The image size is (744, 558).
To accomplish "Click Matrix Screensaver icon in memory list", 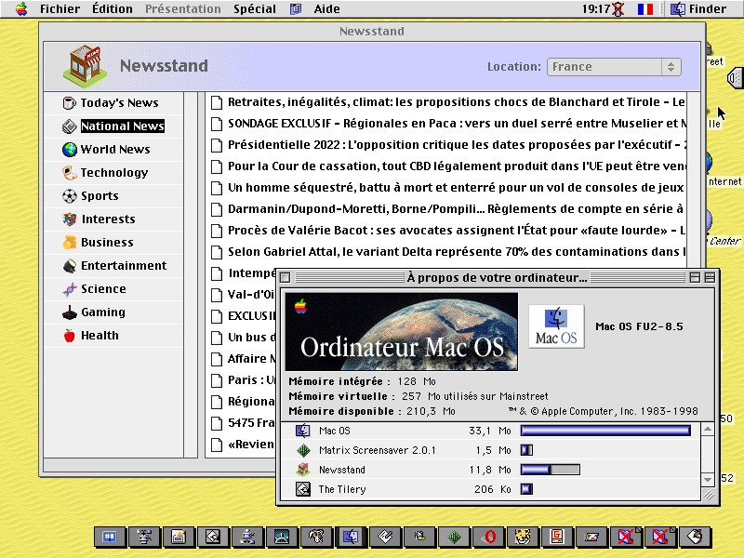I will tap(303, 450).
